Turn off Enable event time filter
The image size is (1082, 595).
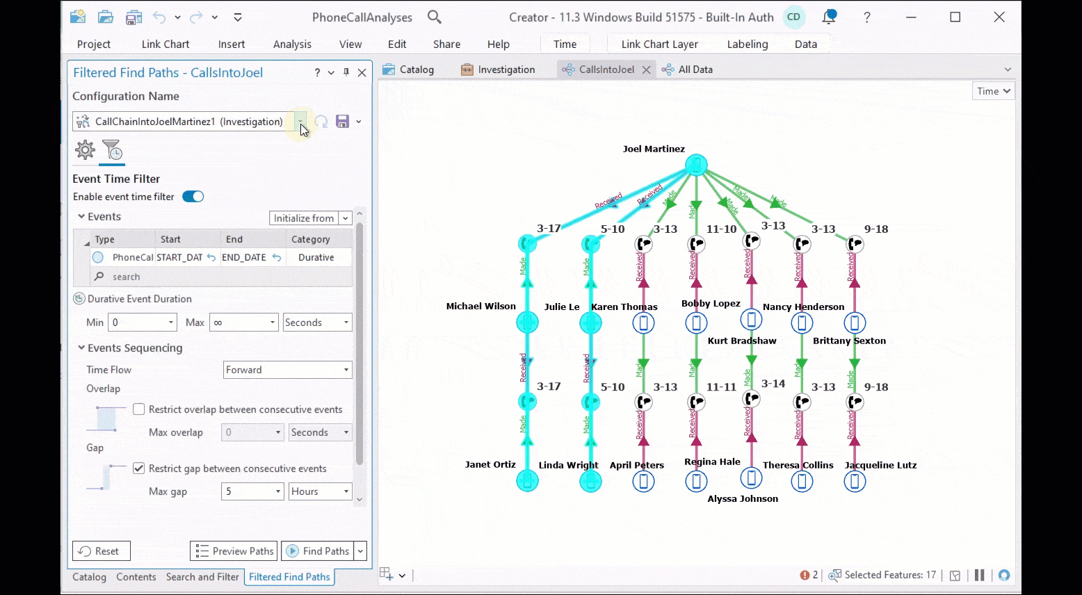[193, 197]
